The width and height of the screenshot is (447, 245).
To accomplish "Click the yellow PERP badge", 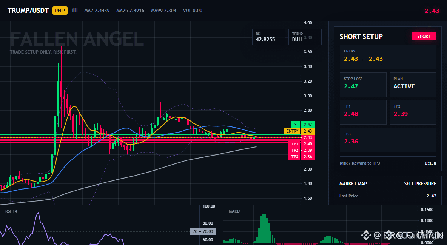I will pos(60,11).
